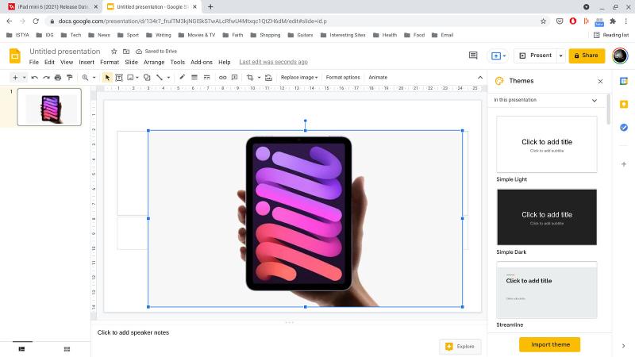Open the Insert menu

[x=87, y=62]
